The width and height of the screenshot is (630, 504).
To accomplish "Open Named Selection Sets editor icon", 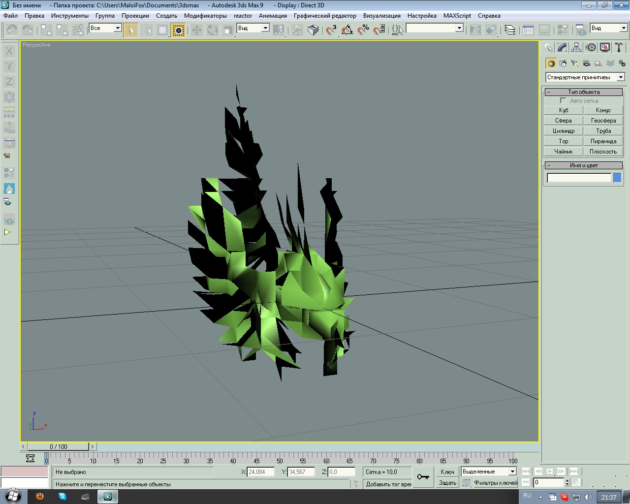I will pos(397,30).
